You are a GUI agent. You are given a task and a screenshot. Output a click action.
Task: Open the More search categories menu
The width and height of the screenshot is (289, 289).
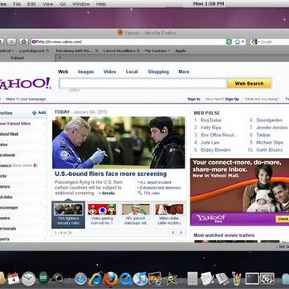[x=184, y=71]
